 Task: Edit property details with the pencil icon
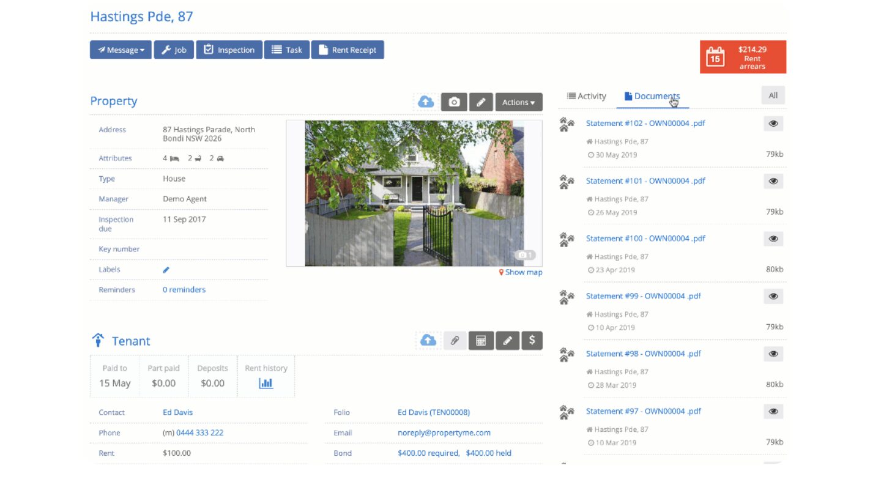(x=481, y=102)
